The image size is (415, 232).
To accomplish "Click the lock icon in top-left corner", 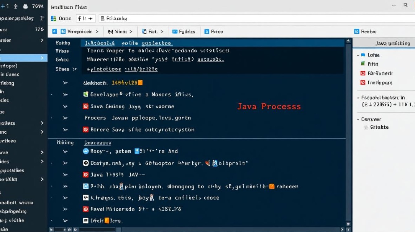I will pyautogui.click(x=25, y=6).
